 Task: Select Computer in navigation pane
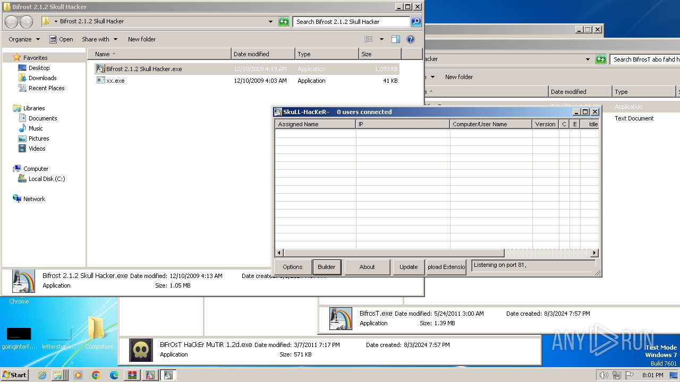pos(36,169)
